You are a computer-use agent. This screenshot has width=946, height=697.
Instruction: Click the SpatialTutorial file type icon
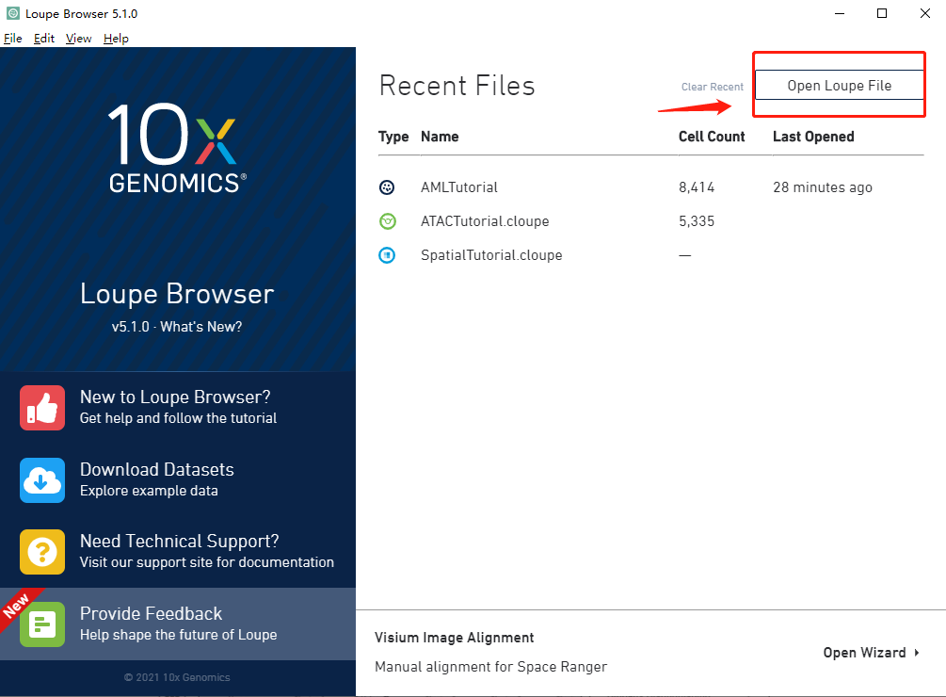click(x=387, y=254)
